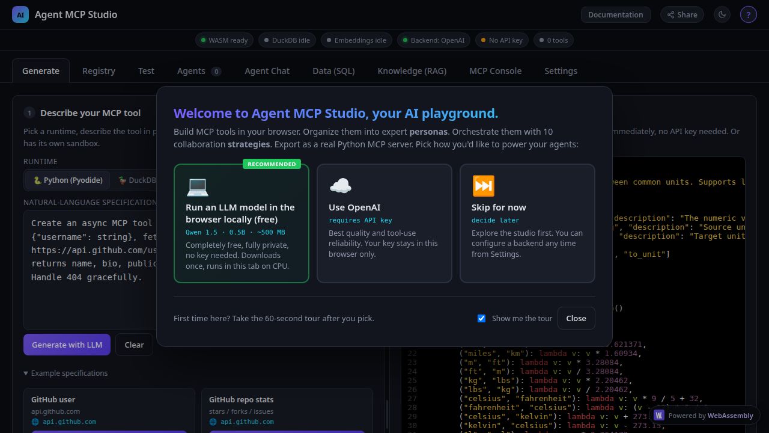Select the DuckDB runtime option
This screenshot has height=433, width=769.
point(137,180)
